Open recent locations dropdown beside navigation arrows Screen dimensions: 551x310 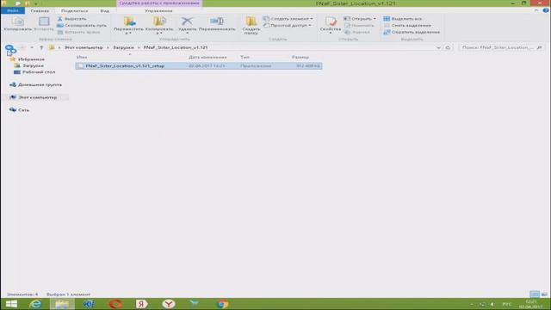[x=32, y=47]
